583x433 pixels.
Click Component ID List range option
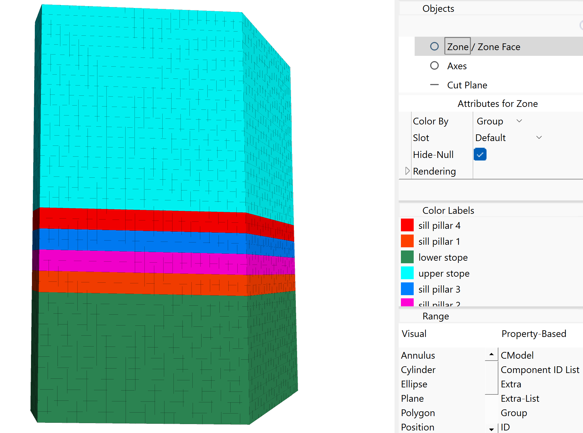coord(540,370)
